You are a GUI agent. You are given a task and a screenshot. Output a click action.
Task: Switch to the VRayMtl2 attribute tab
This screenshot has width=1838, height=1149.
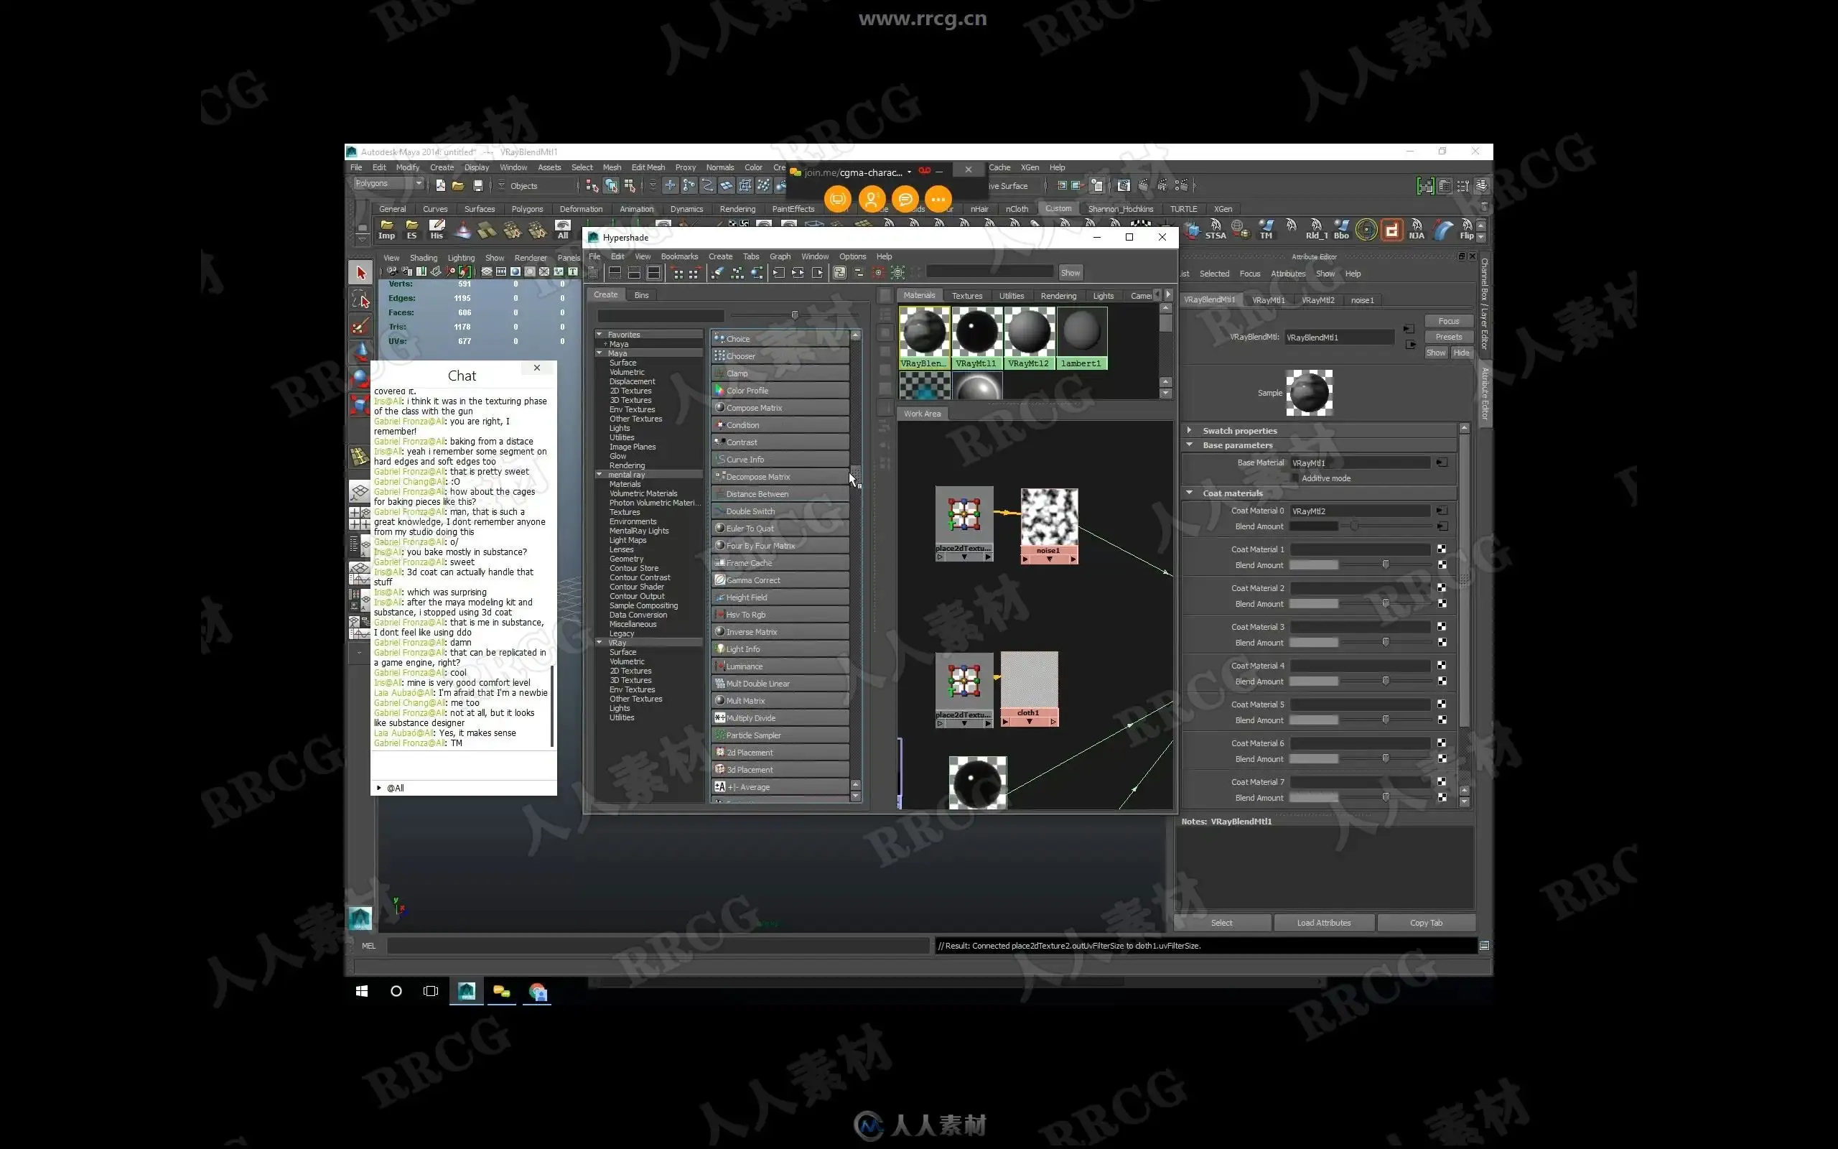(x=1317, y=300)
